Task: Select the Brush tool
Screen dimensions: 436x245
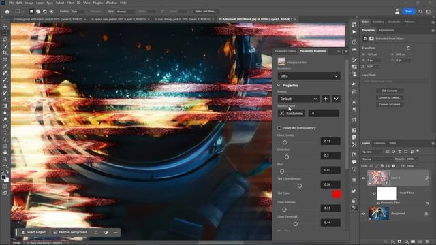Action: [x=5, y=80]
